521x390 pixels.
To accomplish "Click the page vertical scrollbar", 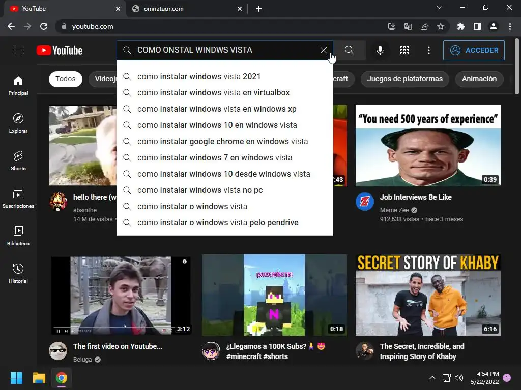I will tap(517, 67).
